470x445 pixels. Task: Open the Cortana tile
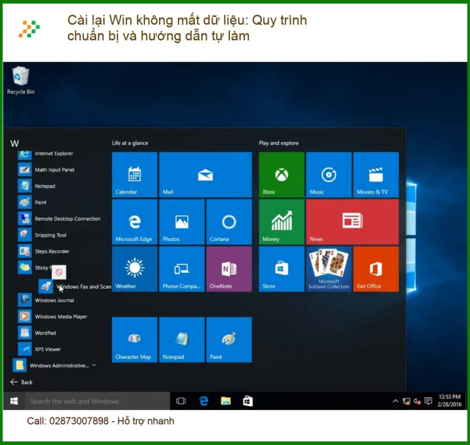pos(229,222)
